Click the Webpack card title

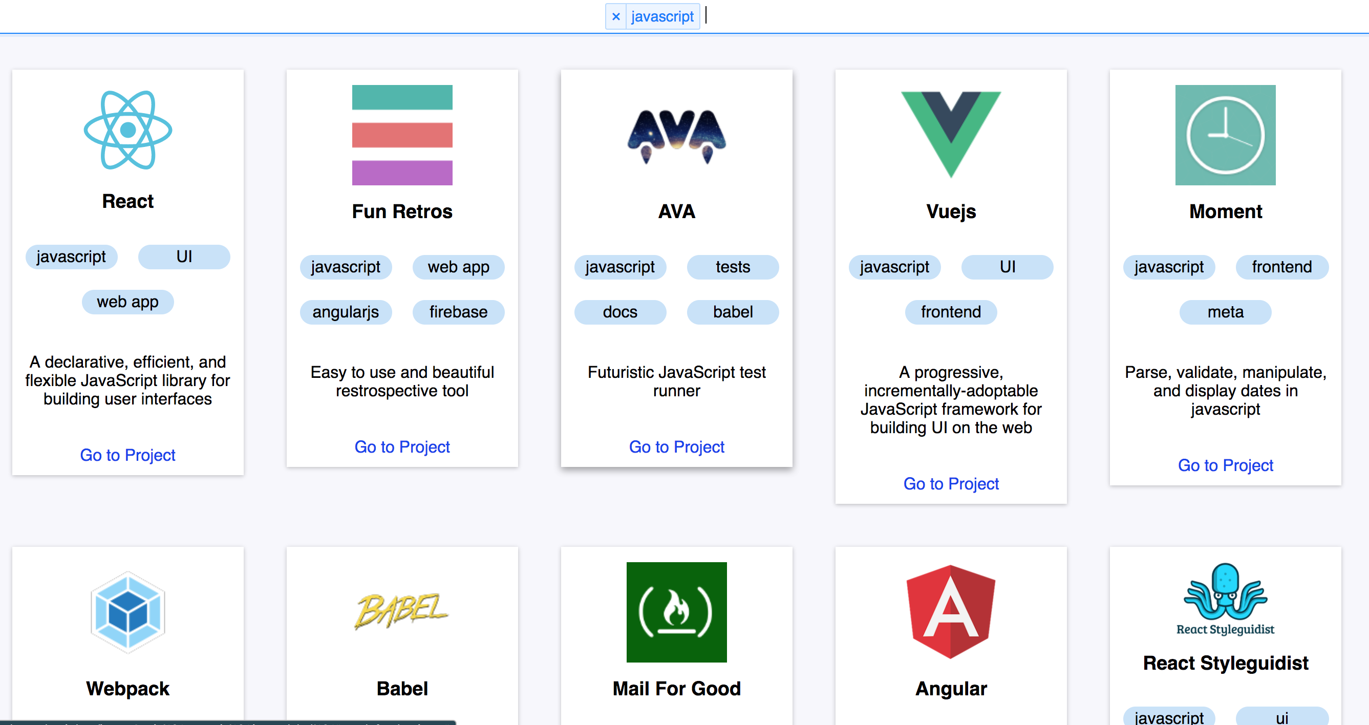pyautogui.click(x=127, y=689)
